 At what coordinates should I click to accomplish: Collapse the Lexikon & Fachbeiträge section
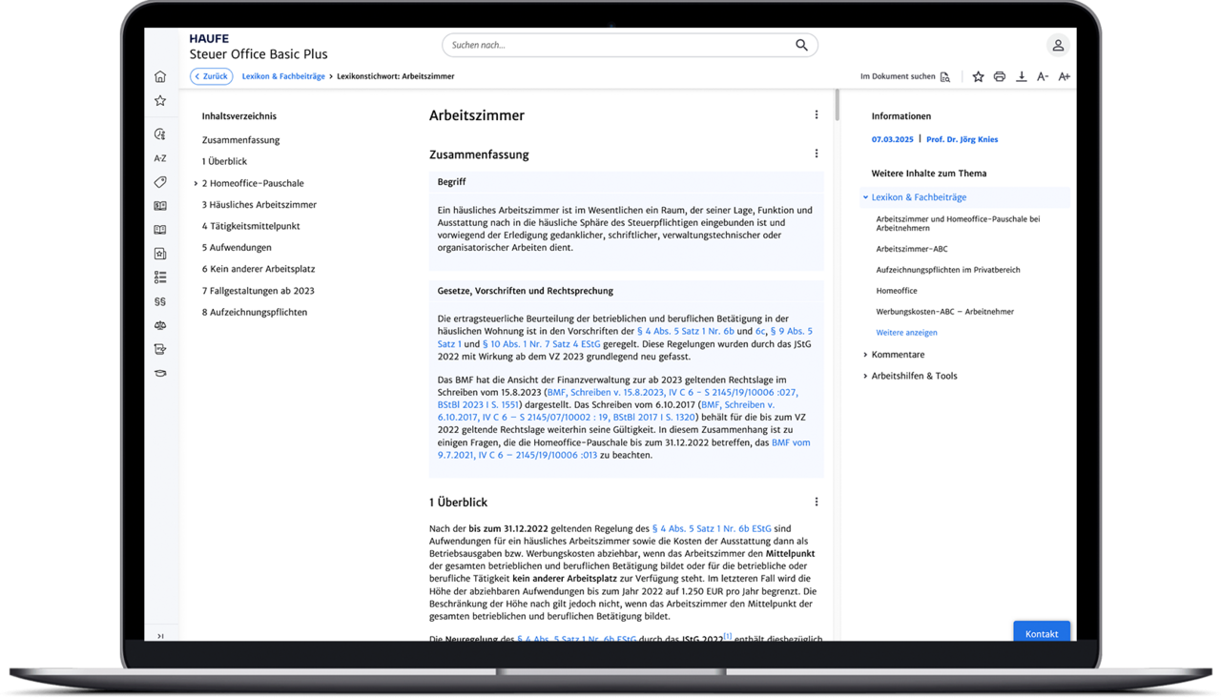point(865,197)
